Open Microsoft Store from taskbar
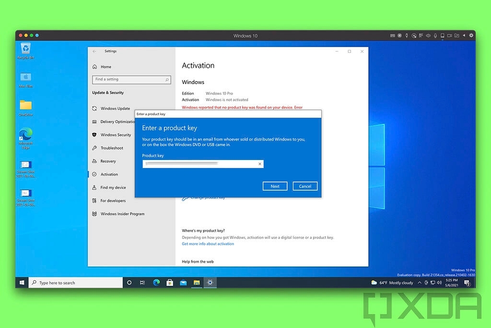Image resolution: width=491 pixels, height=328 pixels. 170,283
